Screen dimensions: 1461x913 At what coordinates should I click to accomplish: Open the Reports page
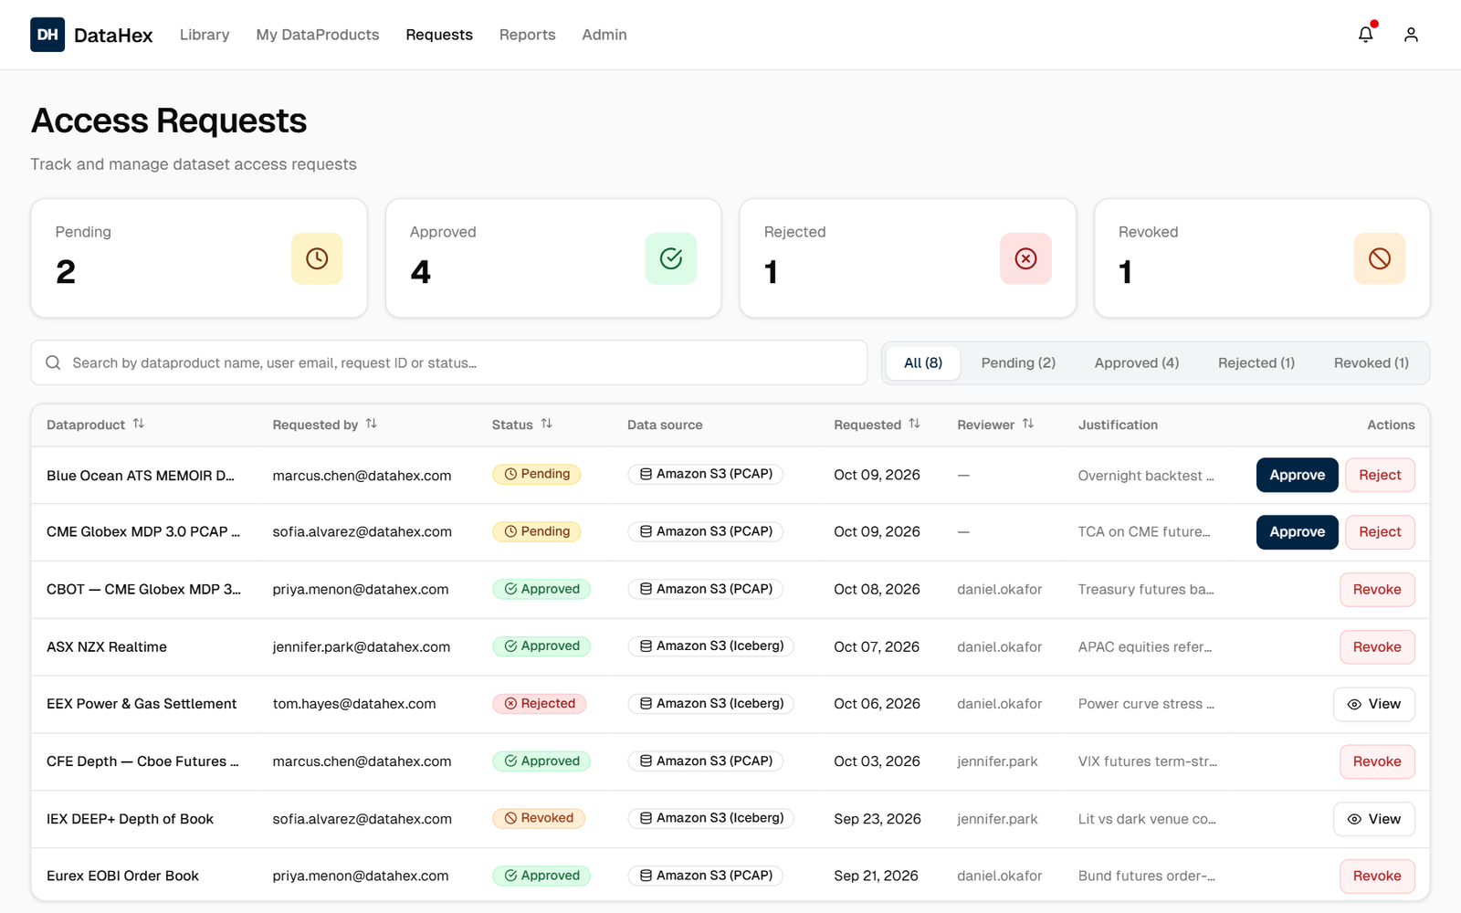point(528,35)
